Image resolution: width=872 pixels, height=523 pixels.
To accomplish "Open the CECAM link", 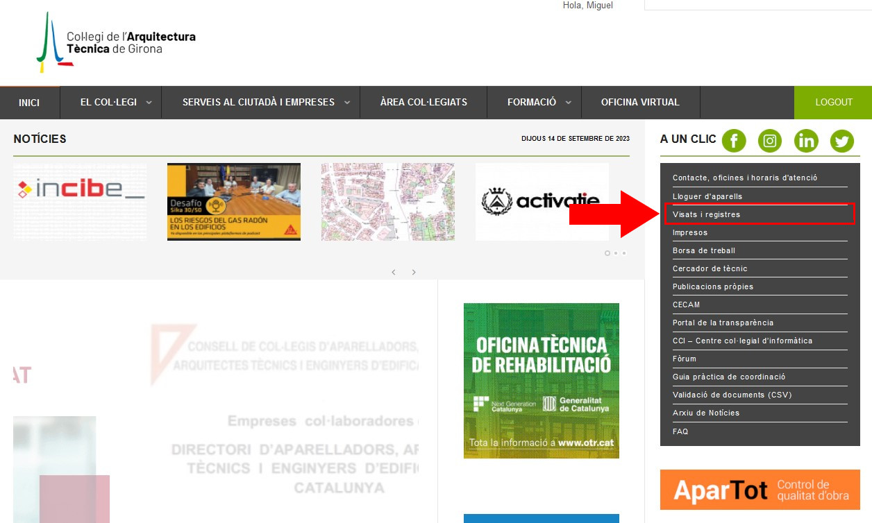I will [687, 305].
